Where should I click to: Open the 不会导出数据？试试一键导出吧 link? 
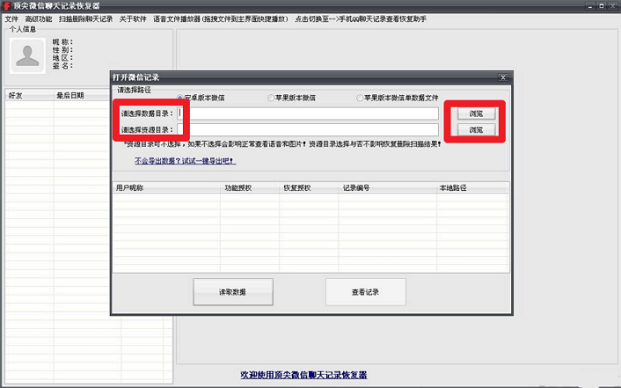click(185, 161)
